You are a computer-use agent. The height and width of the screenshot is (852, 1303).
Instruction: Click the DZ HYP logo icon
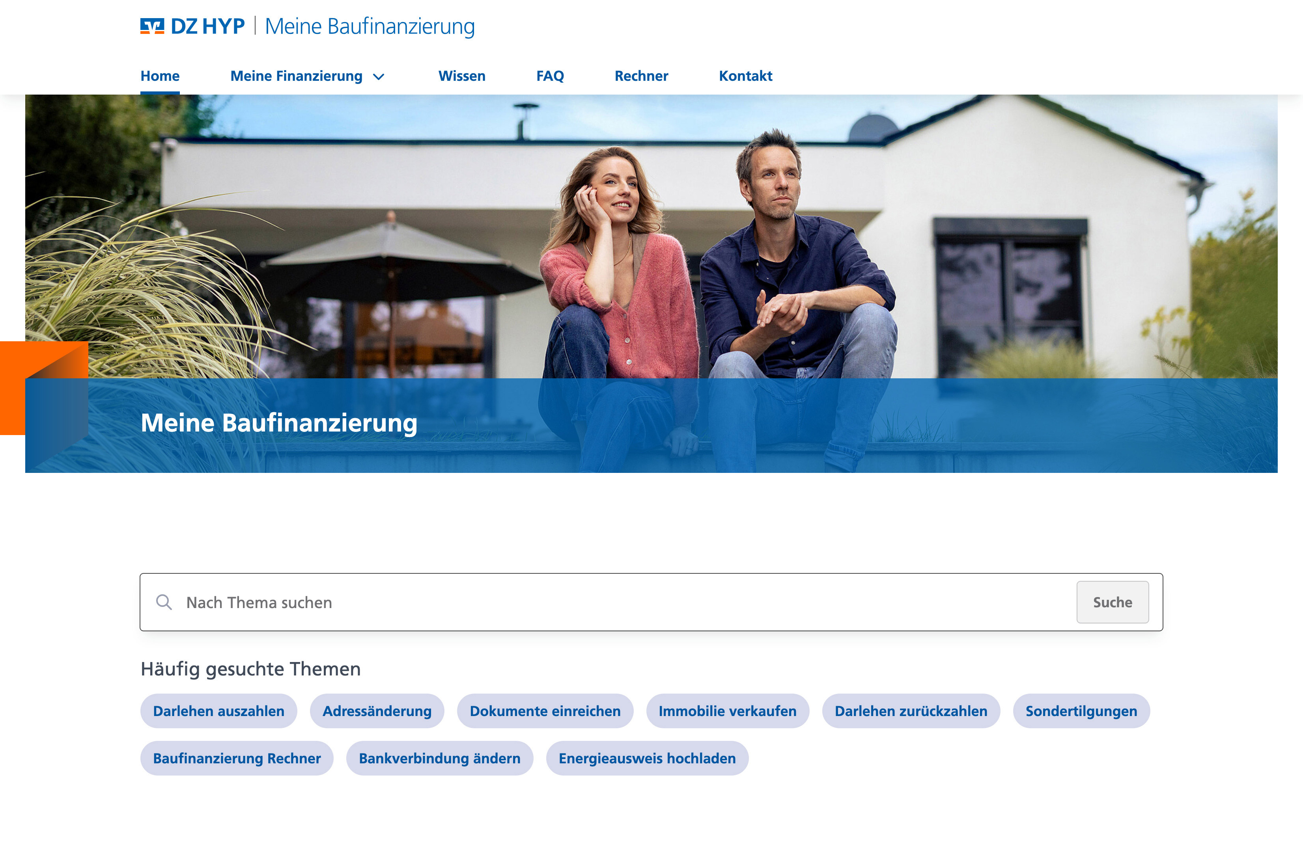click(152, 26)
